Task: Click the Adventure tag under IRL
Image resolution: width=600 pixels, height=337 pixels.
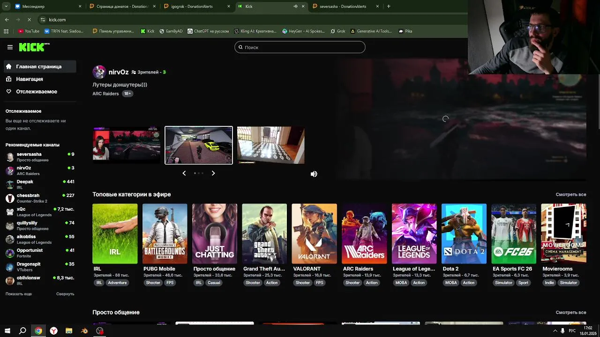Action: 117,283
